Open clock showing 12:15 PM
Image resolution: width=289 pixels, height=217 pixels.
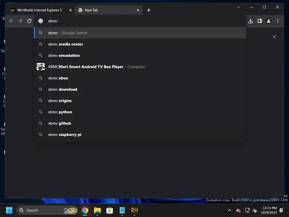[x=269, y=210]
